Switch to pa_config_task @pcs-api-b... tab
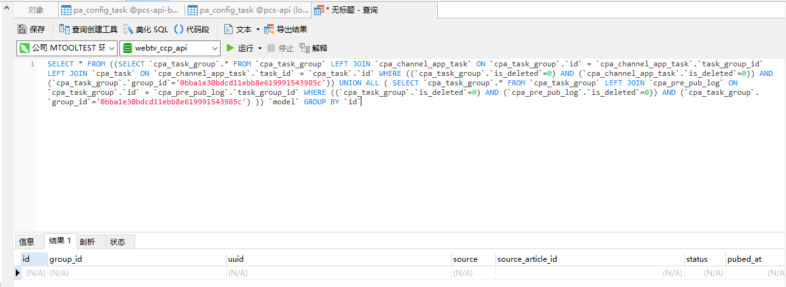The height and width of the screenshot is (287, 786). pos(121,10)
